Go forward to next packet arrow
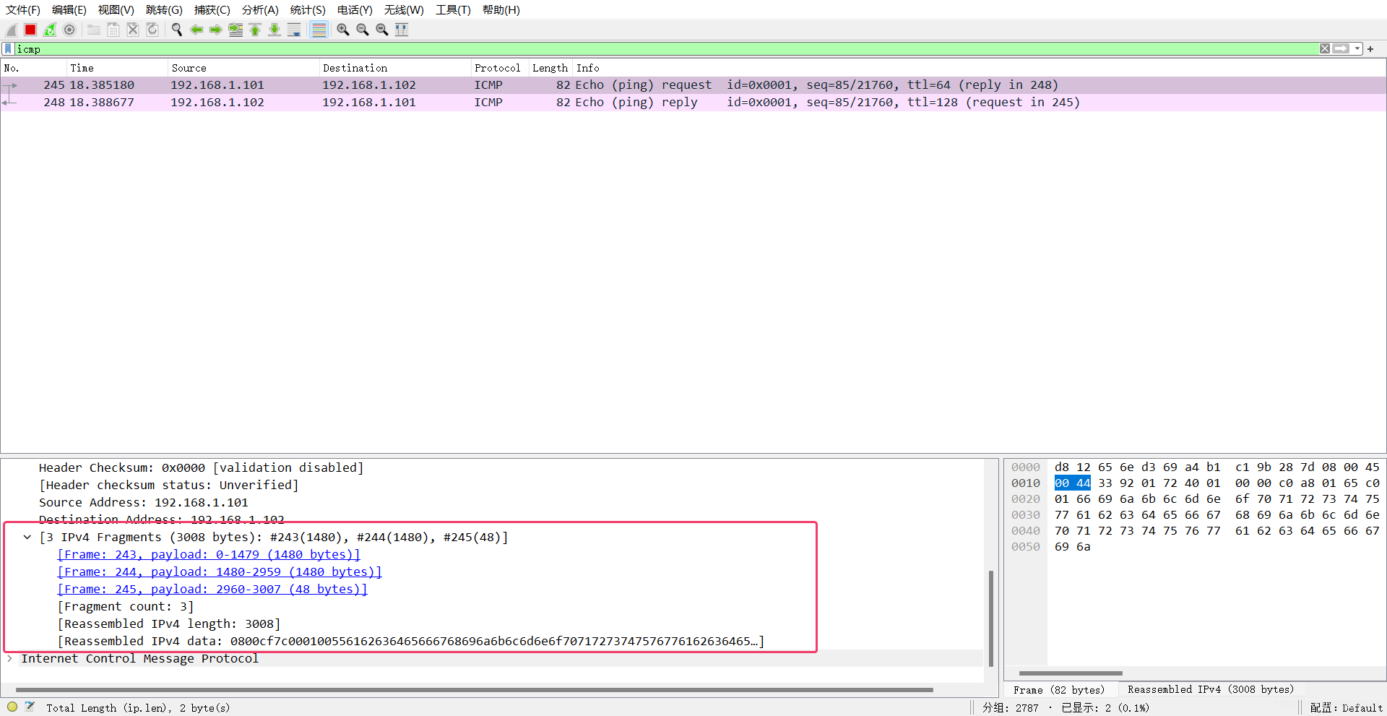The image size is (1387, 716). 216,30
